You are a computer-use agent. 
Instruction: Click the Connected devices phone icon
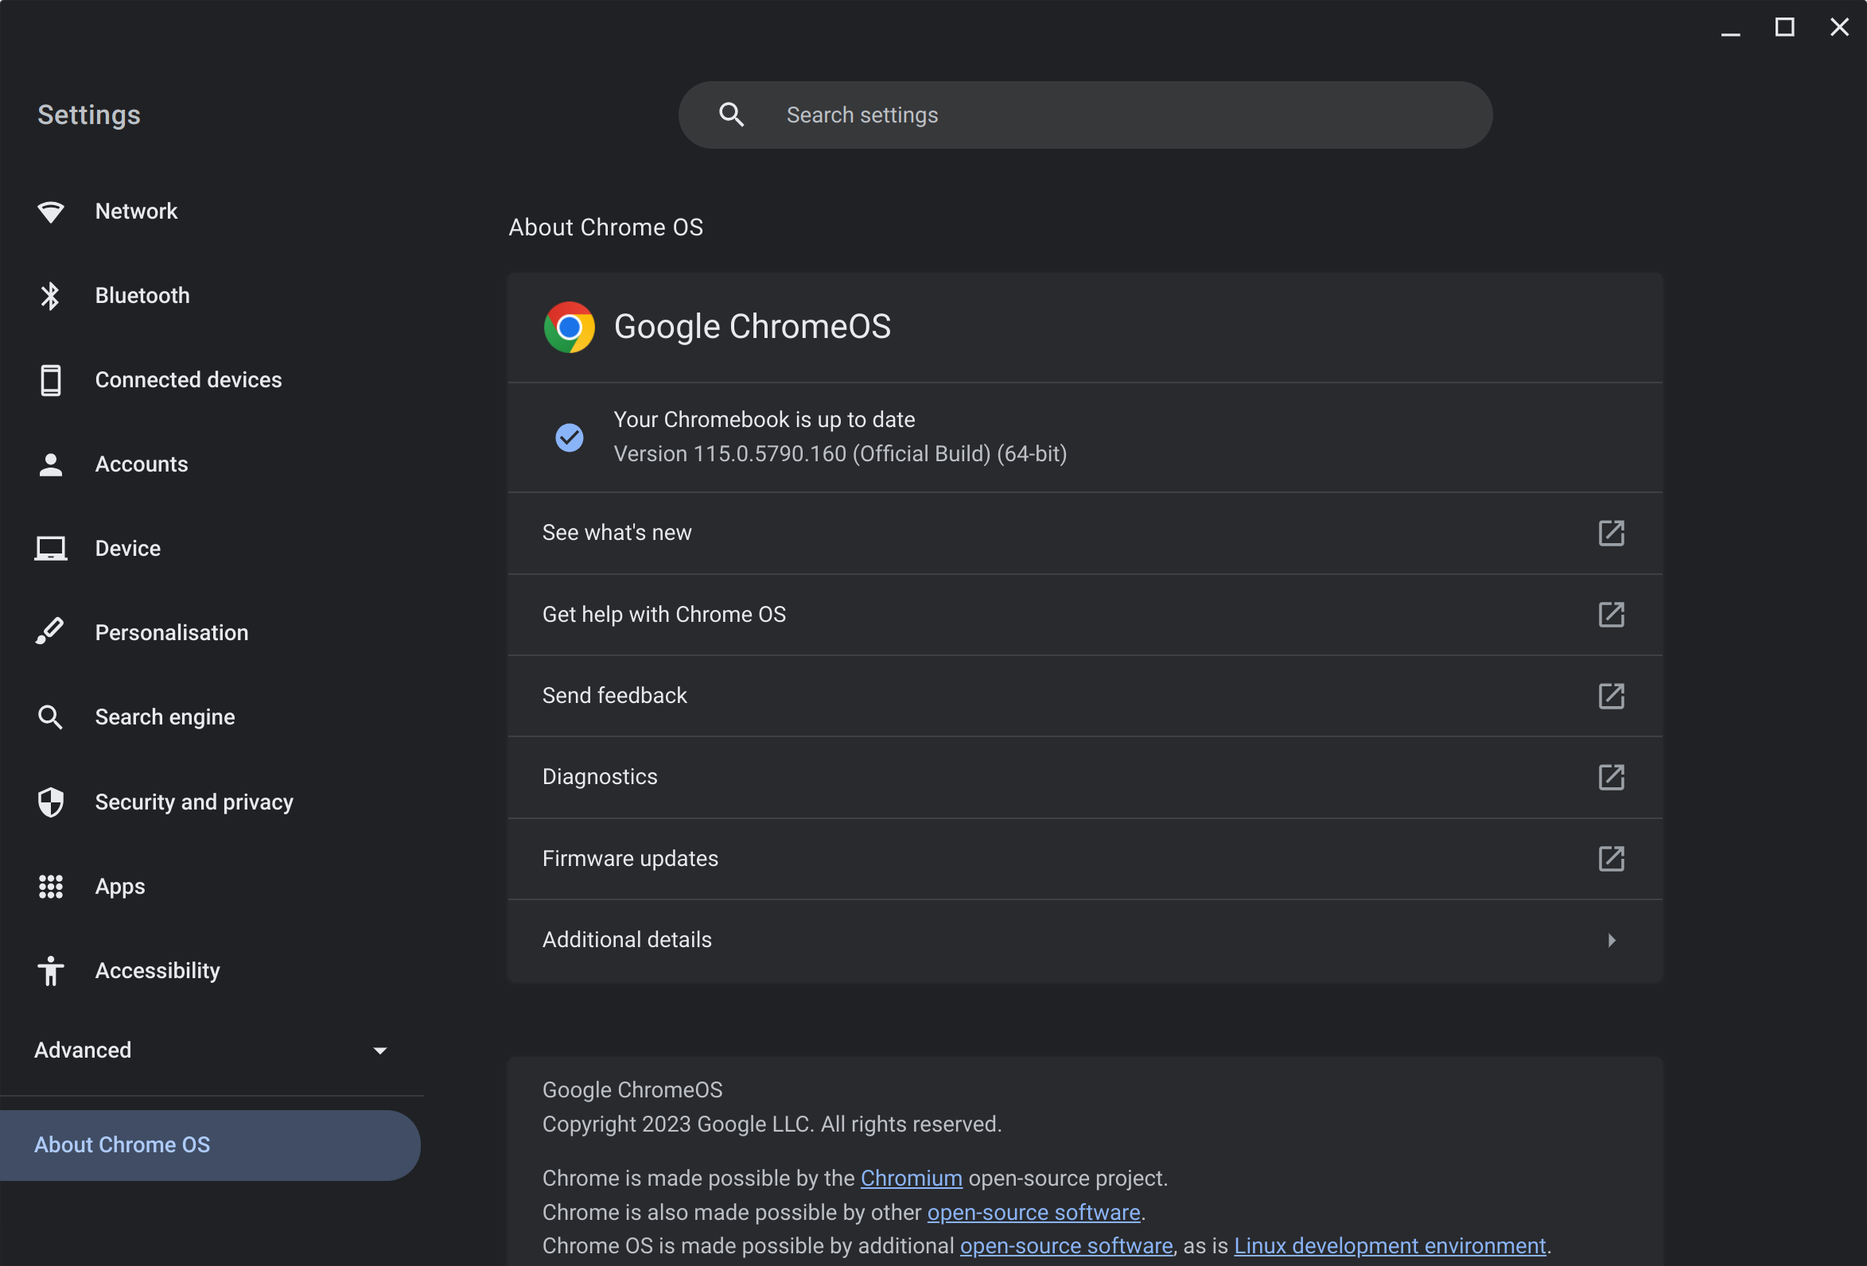point(51,381)
